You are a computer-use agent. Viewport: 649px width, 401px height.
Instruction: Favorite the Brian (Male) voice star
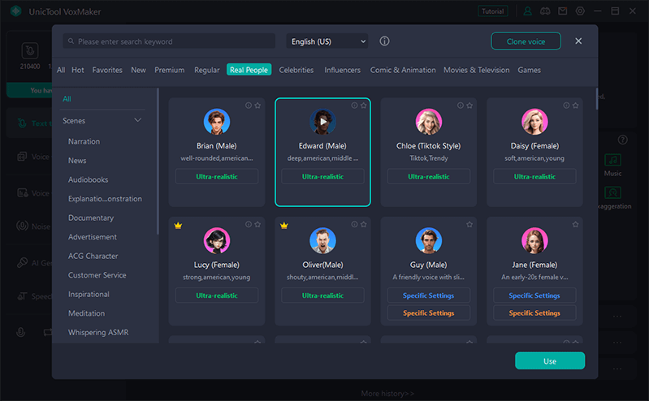click(x=257, y=106)
